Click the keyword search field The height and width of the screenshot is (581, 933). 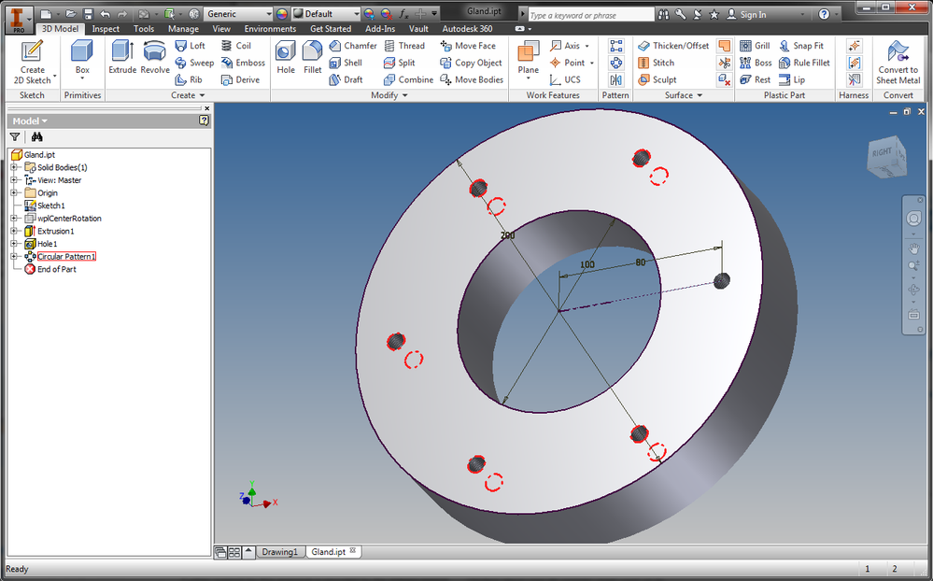(591, 15)
